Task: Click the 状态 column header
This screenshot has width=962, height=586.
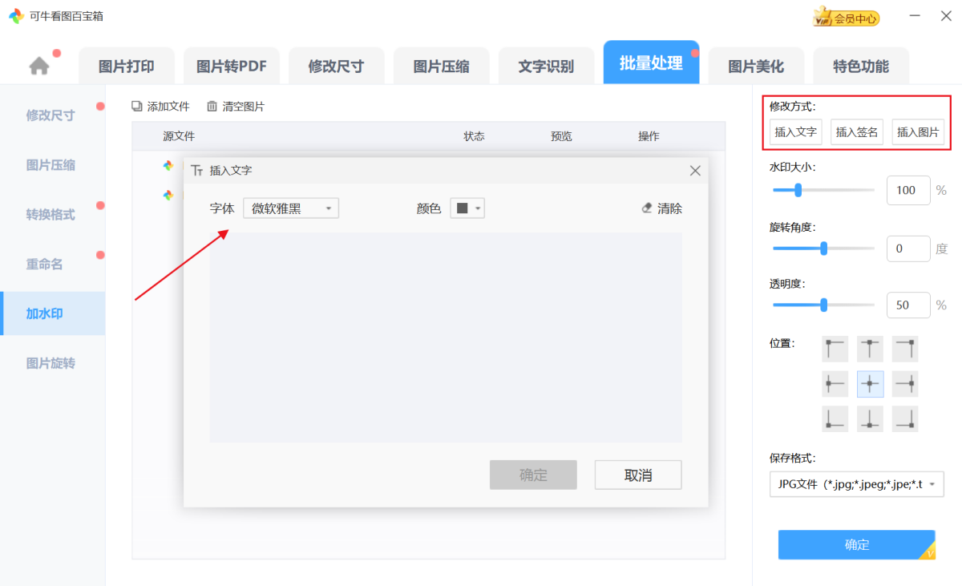Action: pos(474,136)
